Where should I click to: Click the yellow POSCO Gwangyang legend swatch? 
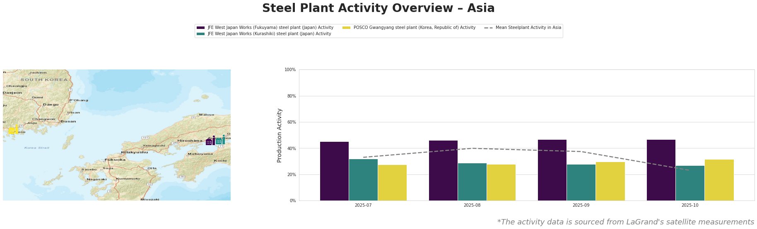click(x=347, y=28)
